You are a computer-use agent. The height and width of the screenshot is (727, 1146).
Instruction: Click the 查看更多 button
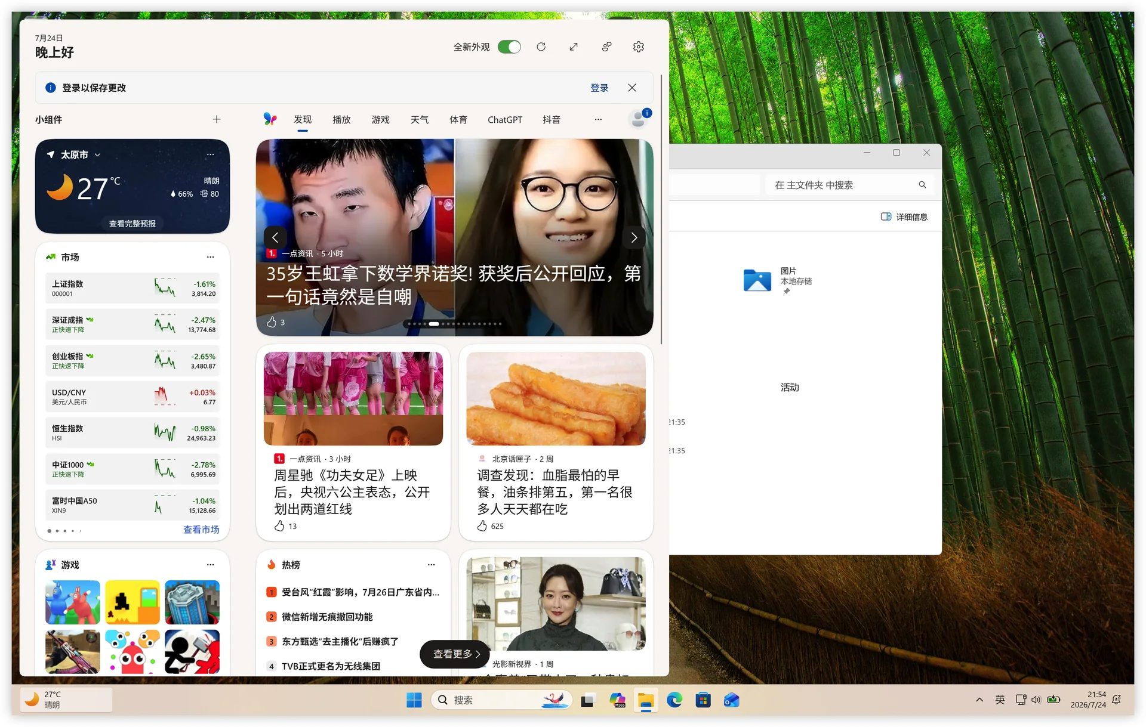point(455,654)
